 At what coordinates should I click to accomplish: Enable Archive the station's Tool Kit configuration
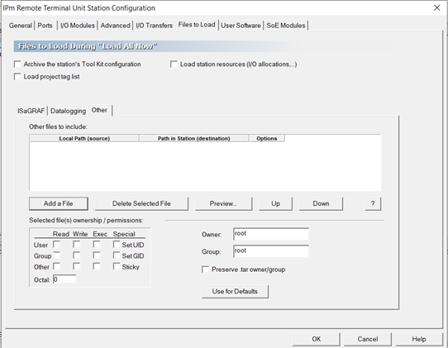(x=17, y=64)
